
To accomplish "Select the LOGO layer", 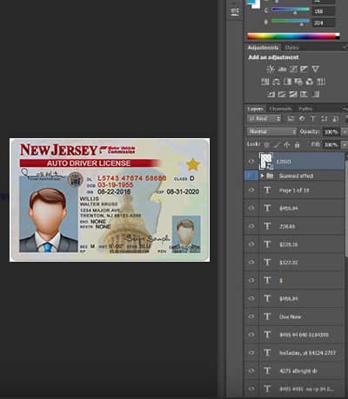I will (x=295, y=162).
